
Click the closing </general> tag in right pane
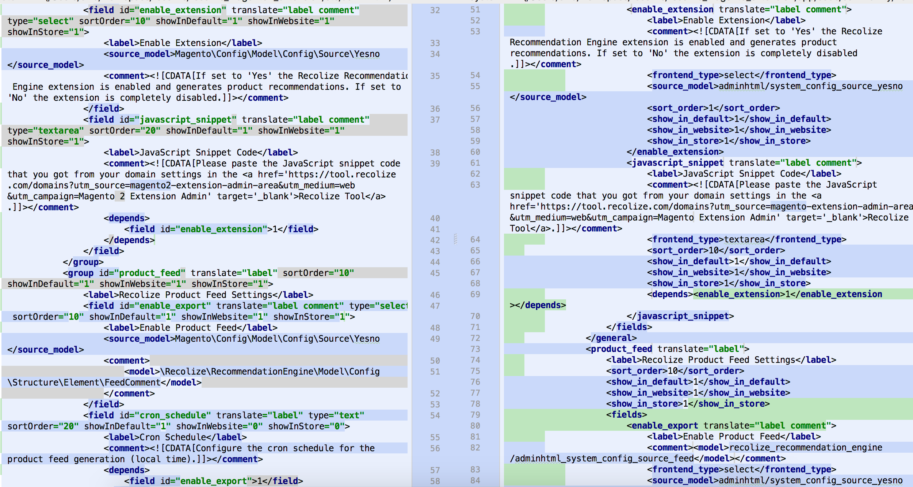(x=611, y=338)
